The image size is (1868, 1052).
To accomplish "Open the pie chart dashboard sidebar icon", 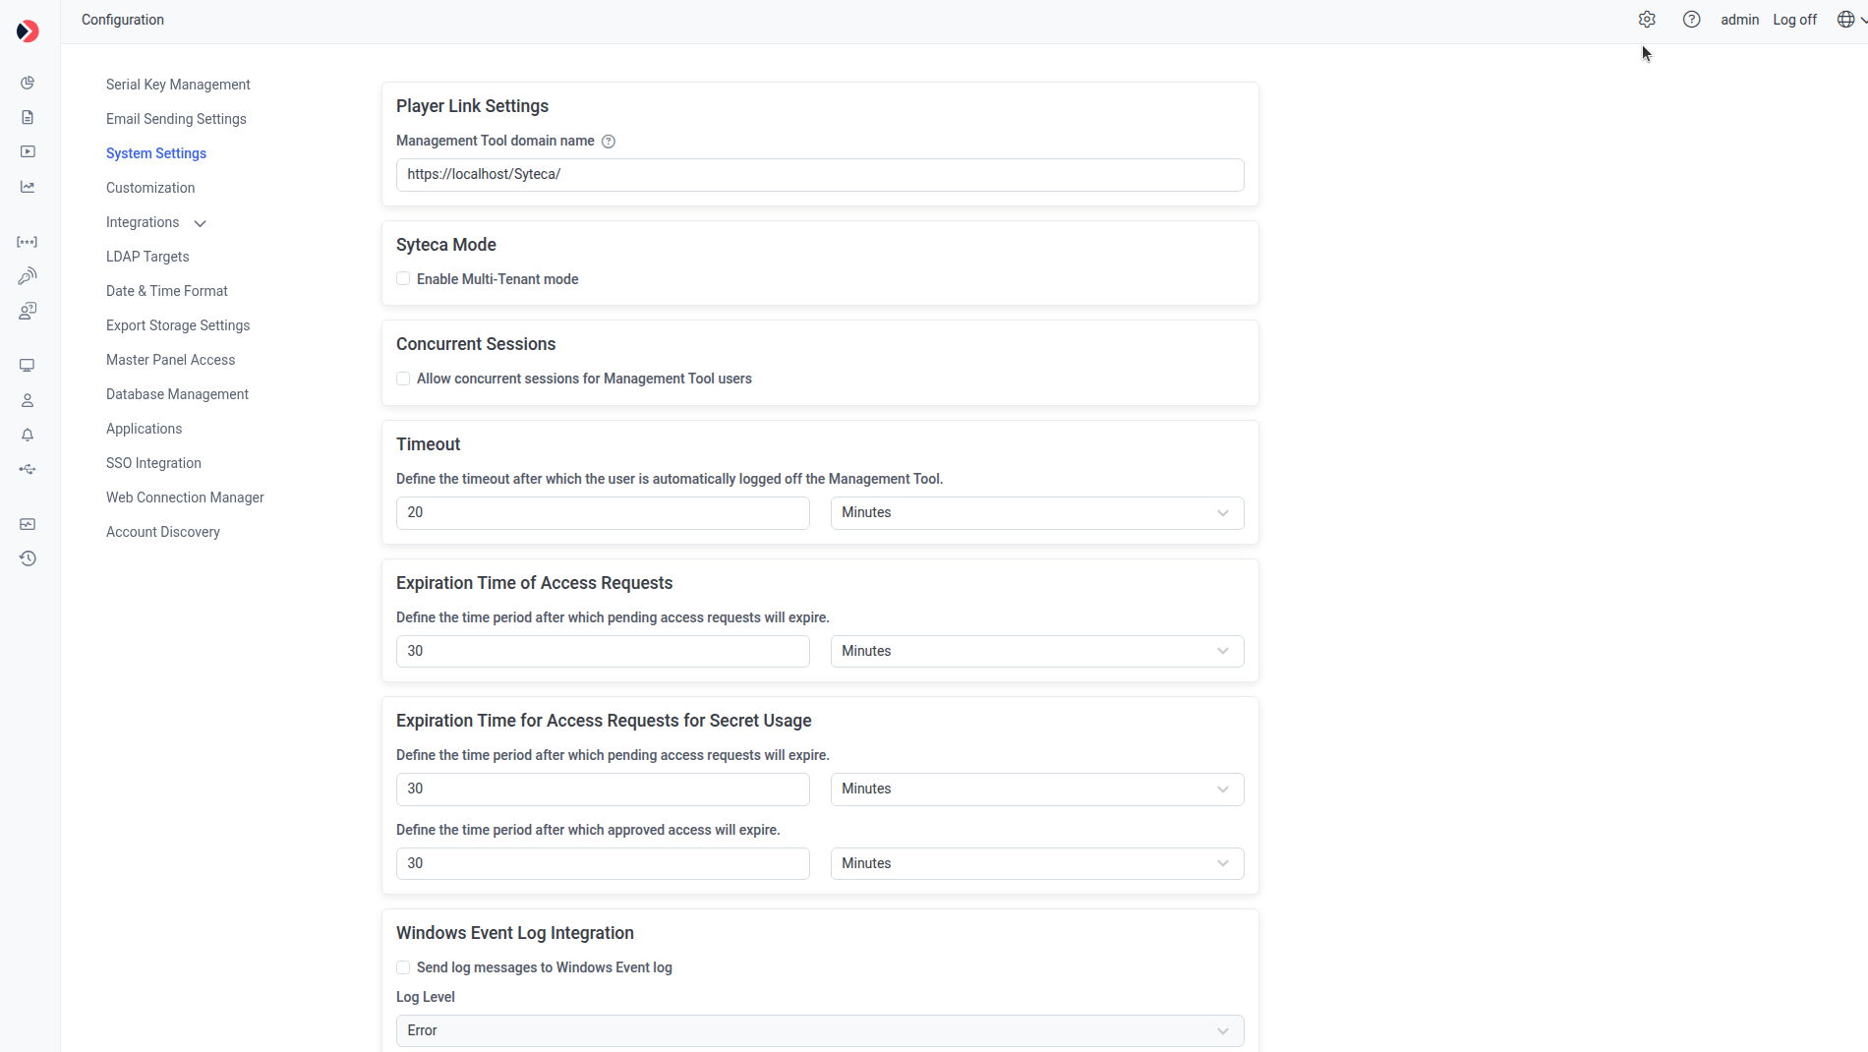I will (x=28, y=83).
